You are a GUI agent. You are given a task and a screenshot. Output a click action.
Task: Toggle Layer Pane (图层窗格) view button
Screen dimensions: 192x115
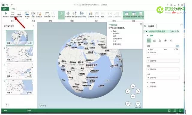pyautogui.click(x=134, y=15)
